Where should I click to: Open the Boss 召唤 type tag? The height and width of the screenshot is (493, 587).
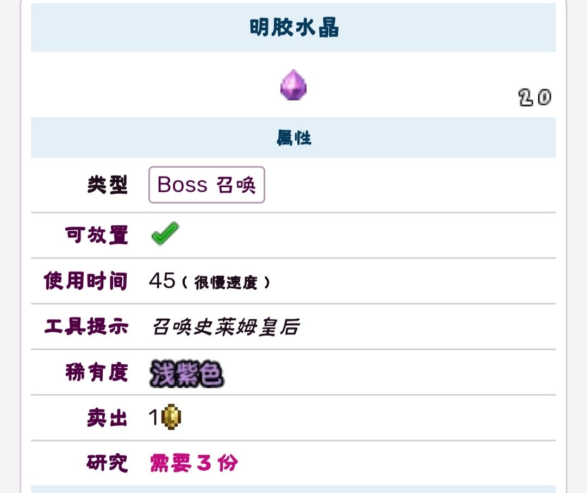click(x=207, y=185)
